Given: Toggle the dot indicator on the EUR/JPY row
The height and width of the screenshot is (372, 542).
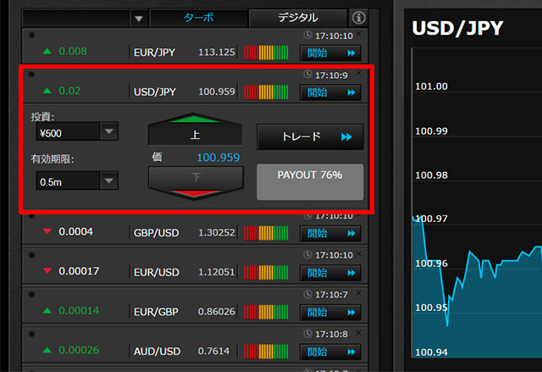Looking at the screenshot, I should [x=31, y=35].
